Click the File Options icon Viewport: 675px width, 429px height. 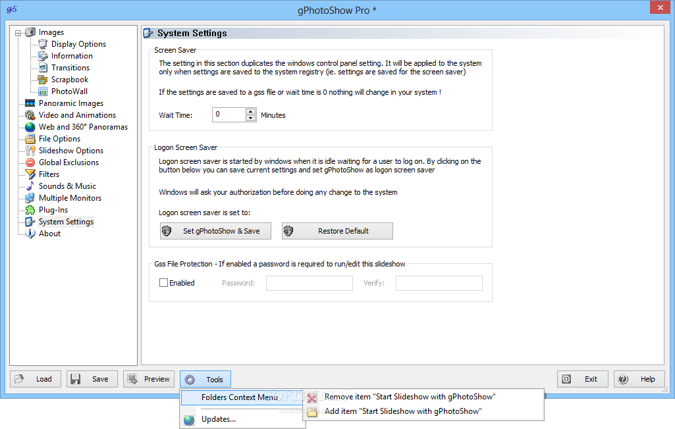tap(30, 139)
